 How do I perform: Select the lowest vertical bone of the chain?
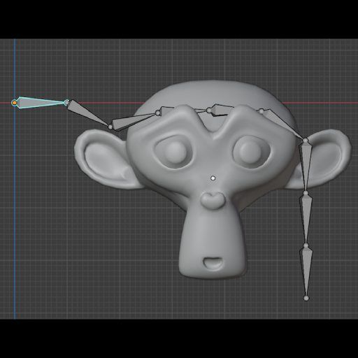tap(306, 271)
